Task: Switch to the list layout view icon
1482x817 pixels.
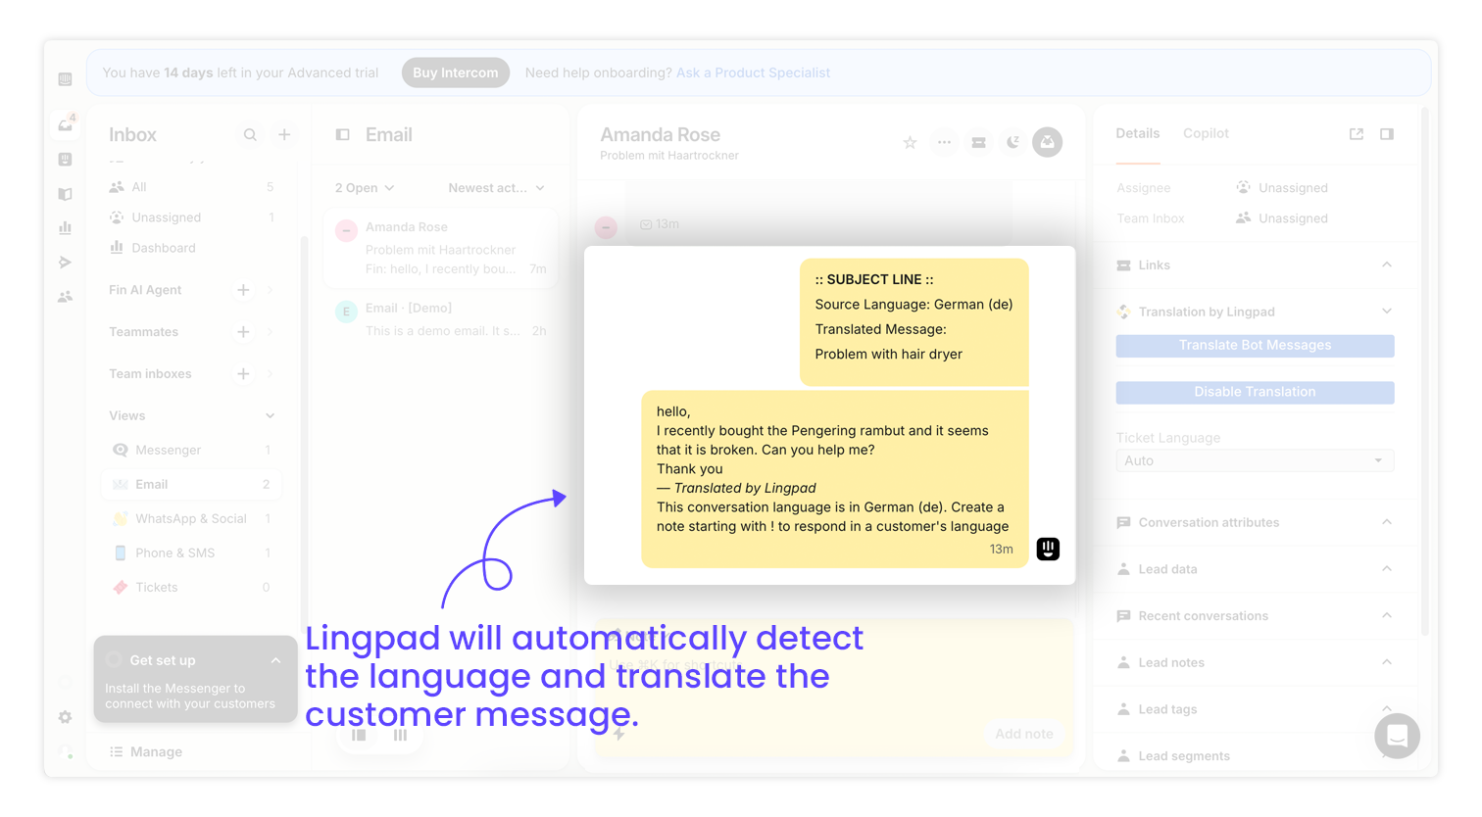Action: (x=360, y=735)
